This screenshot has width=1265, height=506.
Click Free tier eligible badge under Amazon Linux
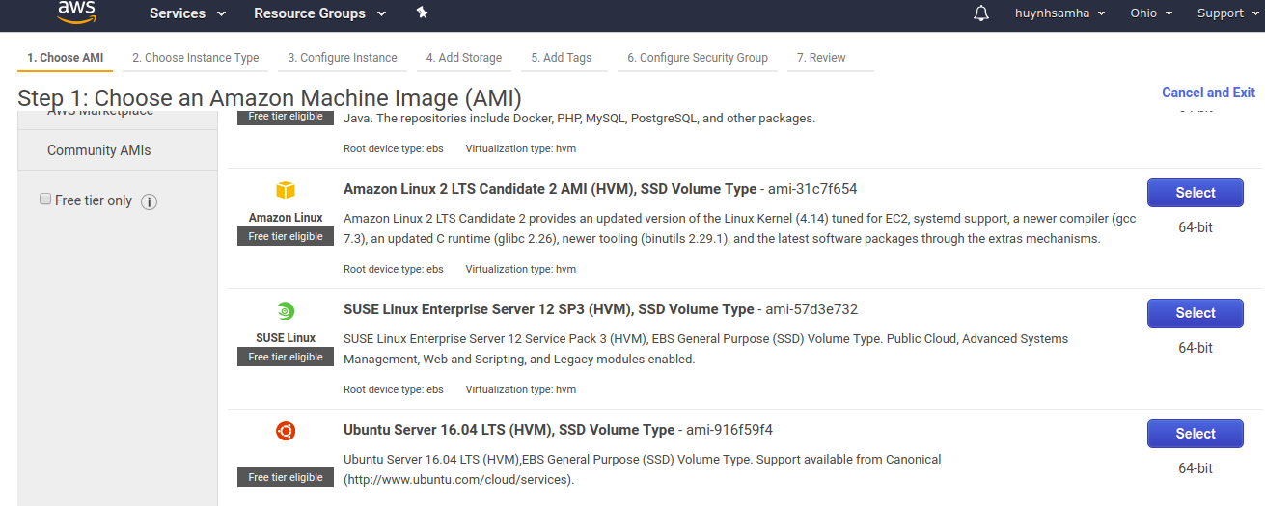[x=286, y=236]
